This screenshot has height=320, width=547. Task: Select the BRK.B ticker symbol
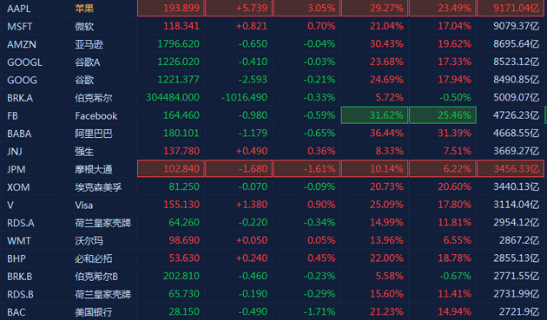point(19,277)
